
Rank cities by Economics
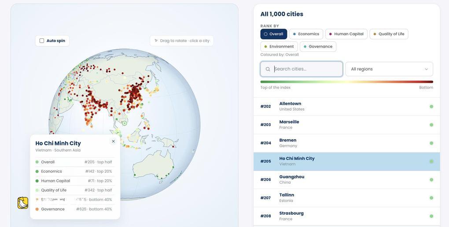pos(306,34)
